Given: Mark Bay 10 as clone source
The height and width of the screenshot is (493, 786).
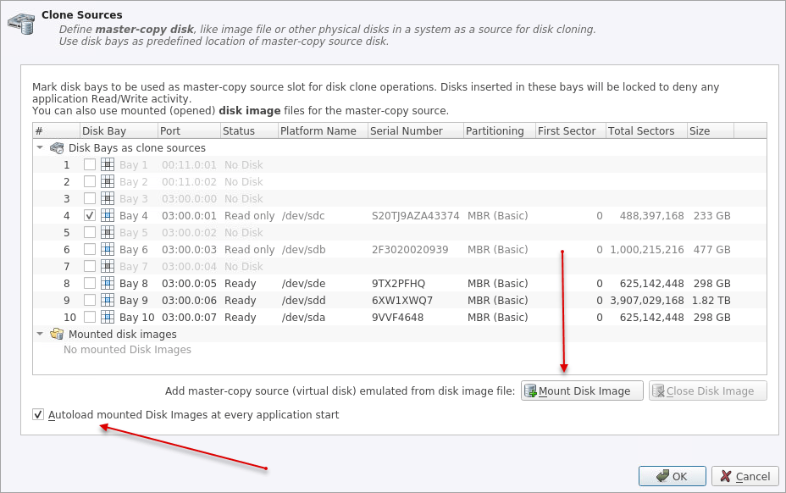Looking at the screenshot, I should (x=90, y=317).
